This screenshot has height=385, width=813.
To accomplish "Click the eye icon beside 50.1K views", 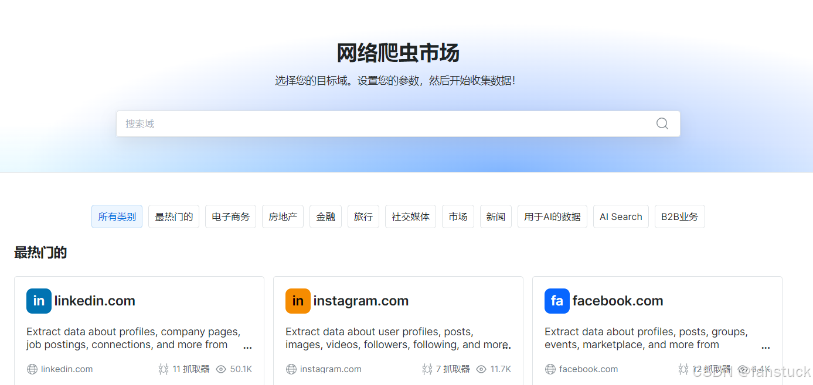I will click(221, 369).
